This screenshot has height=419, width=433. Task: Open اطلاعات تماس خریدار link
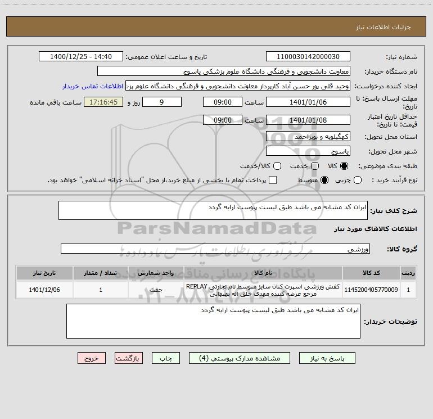click(x=93, y=86)
